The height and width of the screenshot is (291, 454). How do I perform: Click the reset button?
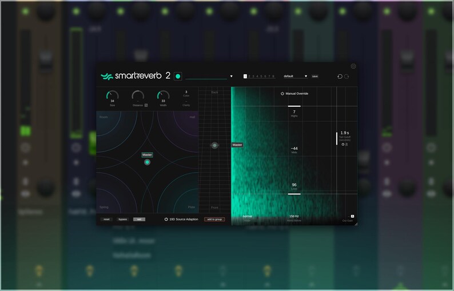point(106,219)
